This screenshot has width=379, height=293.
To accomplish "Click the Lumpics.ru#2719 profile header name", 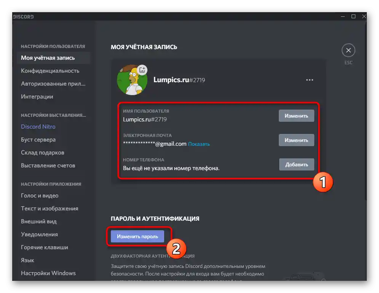I will pos(179,80).
